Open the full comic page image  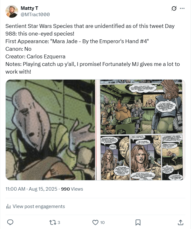pyautogui.click(x=140, y=130)
